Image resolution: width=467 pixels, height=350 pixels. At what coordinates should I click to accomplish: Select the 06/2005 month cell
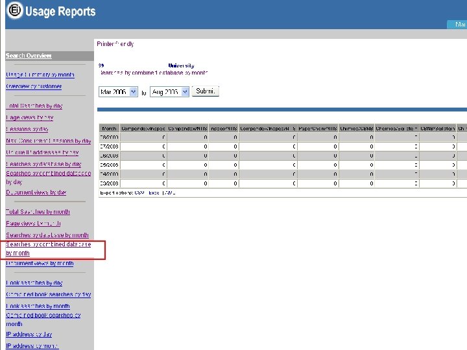[x=110, y=156]
